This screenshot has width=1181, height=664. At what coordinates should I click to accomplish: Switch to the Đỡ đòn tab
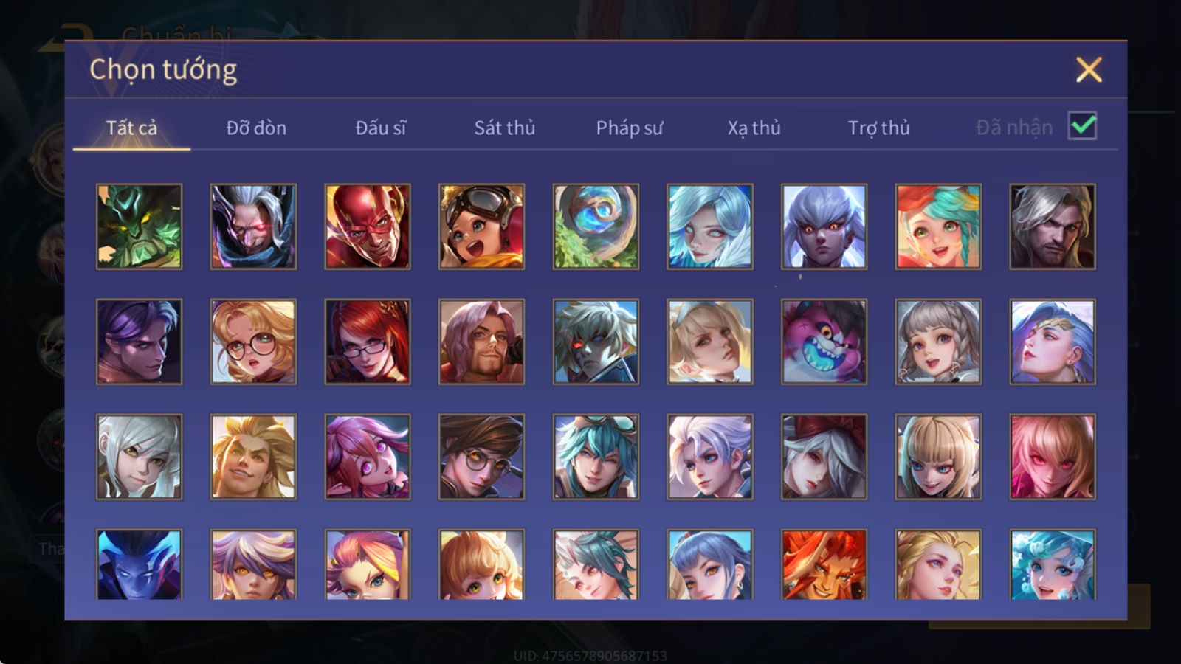click(x=256, y=128)
